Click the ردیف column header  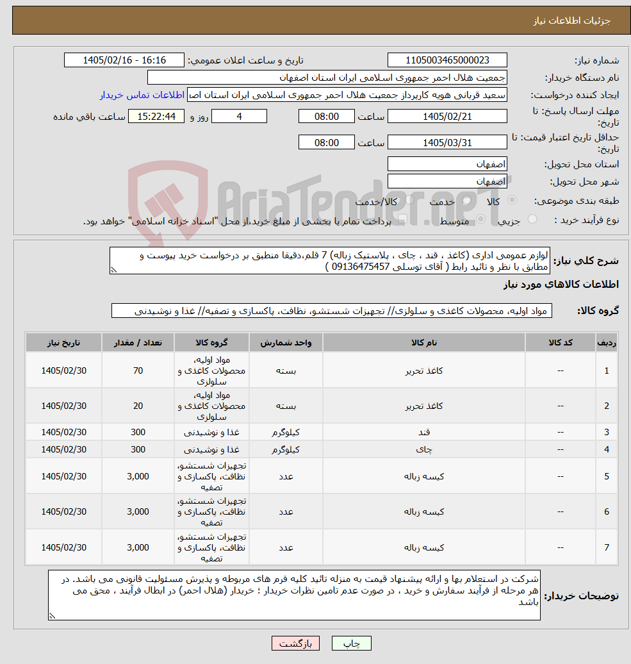(x=607, y=343)
